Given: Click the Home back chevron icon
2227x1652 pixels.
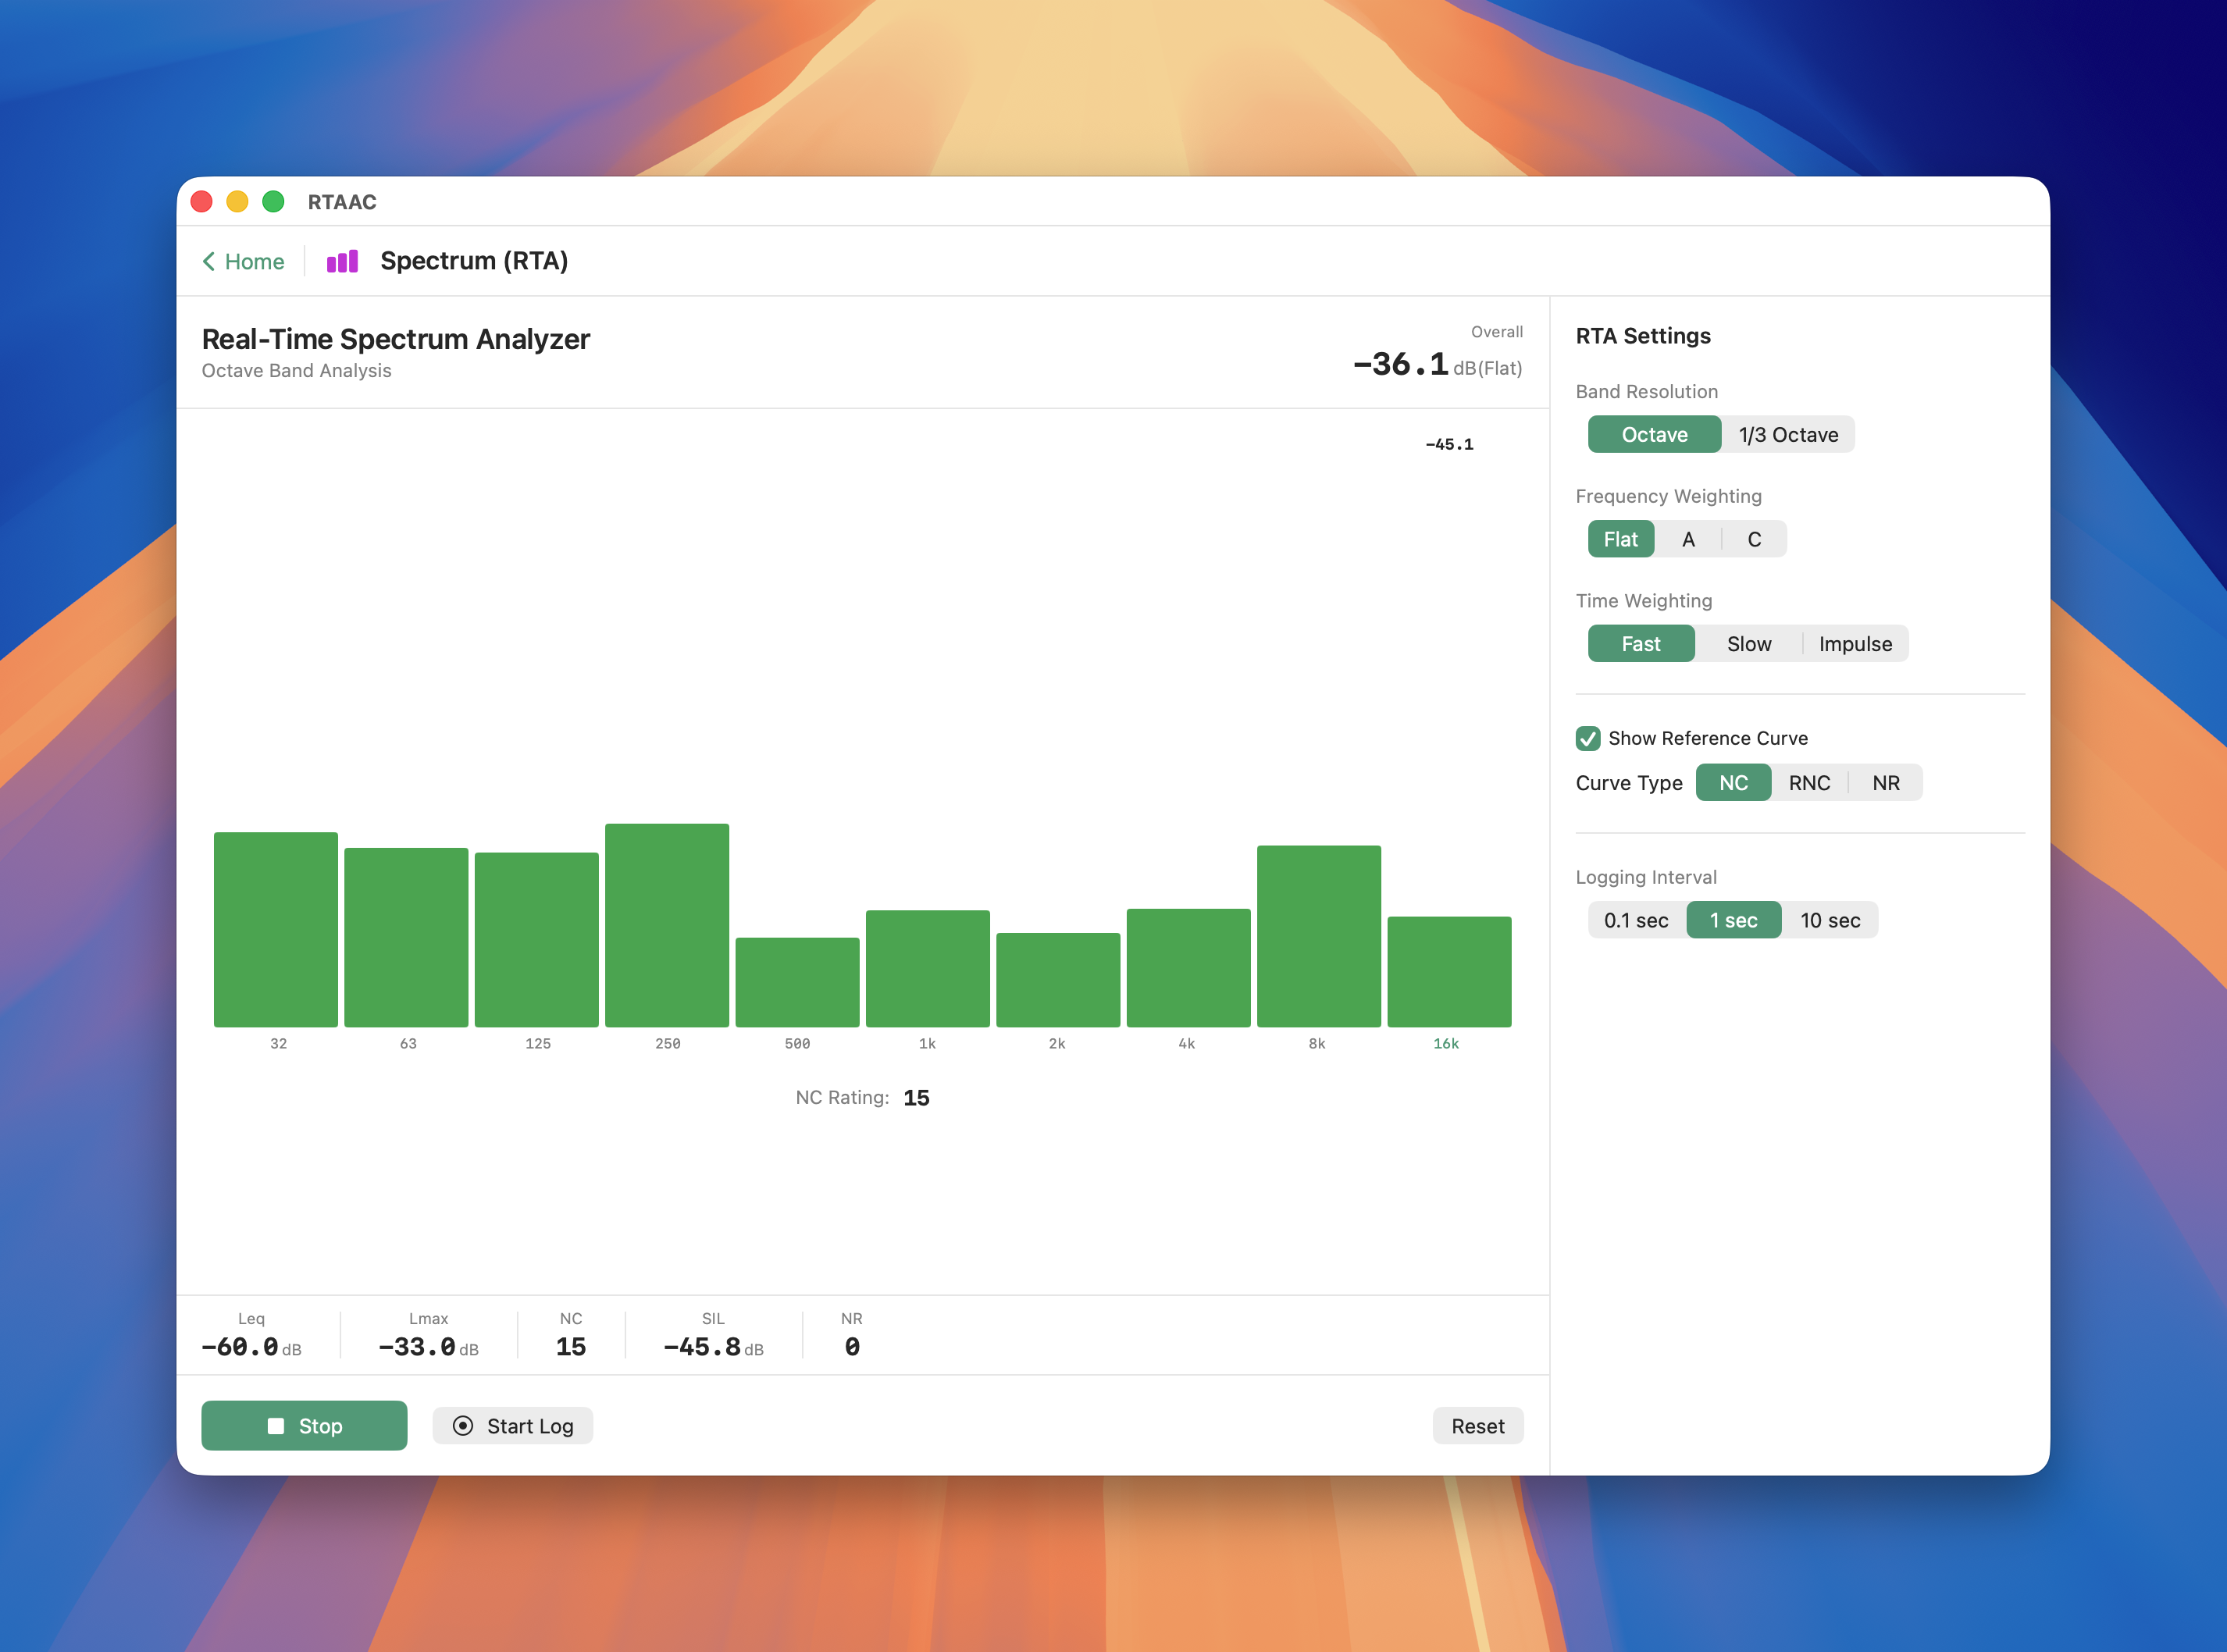Looking at the screenshot, I should (x=209, y=262).
